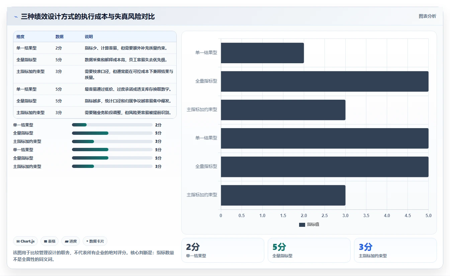The image size is (450, 276).
Task: Click the 数据 column header
Action: coord(60,37)
